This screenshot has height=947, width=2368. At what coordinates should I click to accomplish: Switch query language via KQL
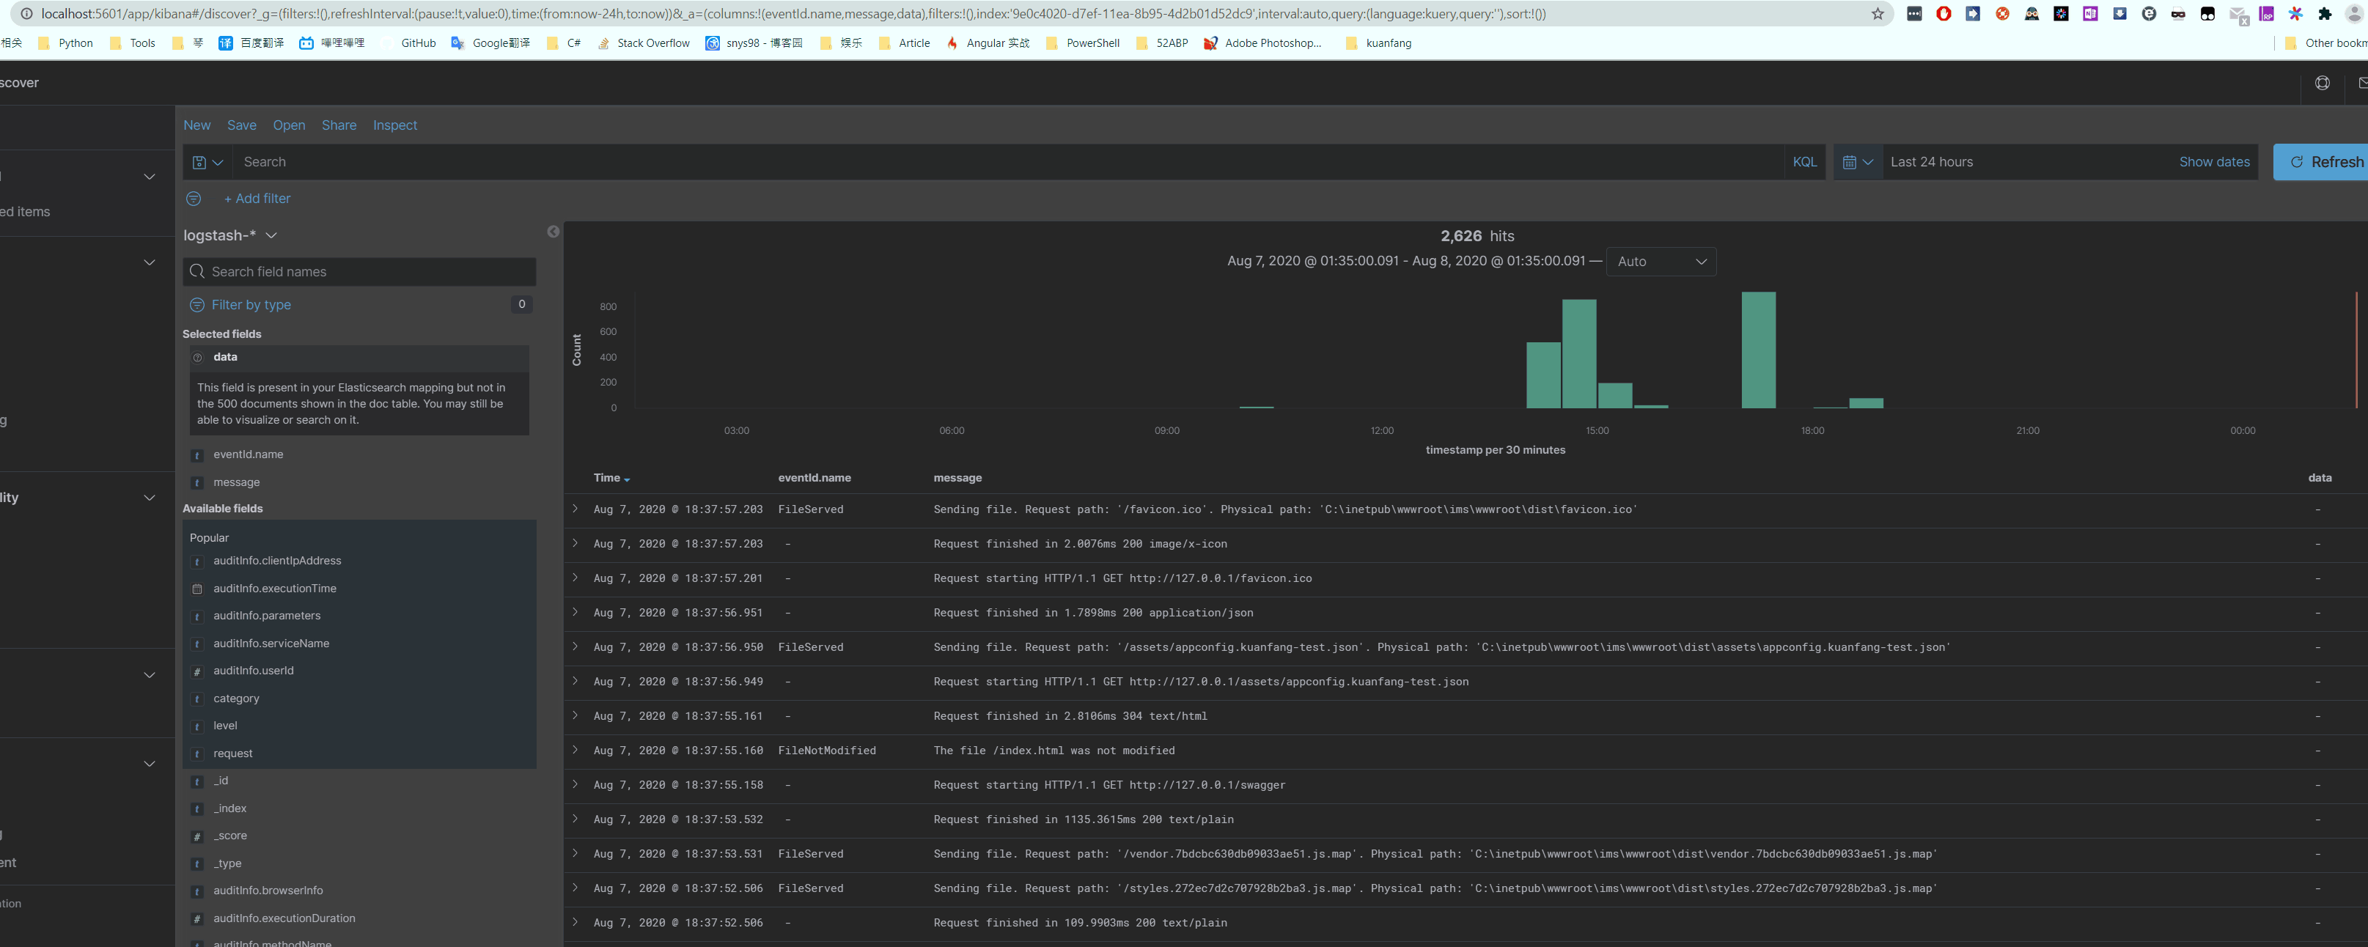tap(1804, 162)
